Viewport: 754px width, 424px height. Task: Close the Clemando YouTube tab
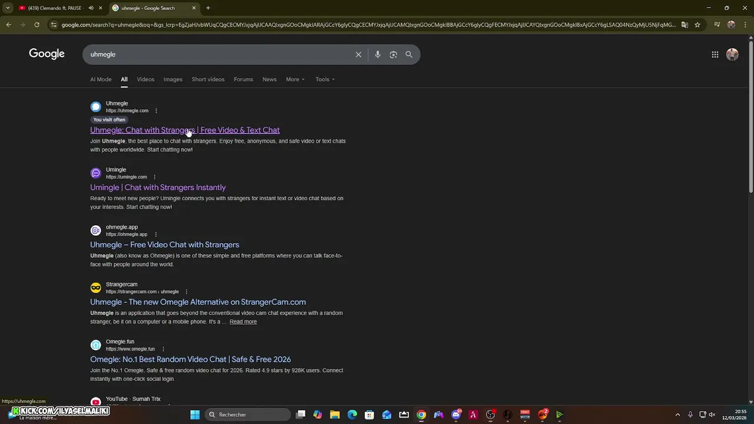(100, 8)
